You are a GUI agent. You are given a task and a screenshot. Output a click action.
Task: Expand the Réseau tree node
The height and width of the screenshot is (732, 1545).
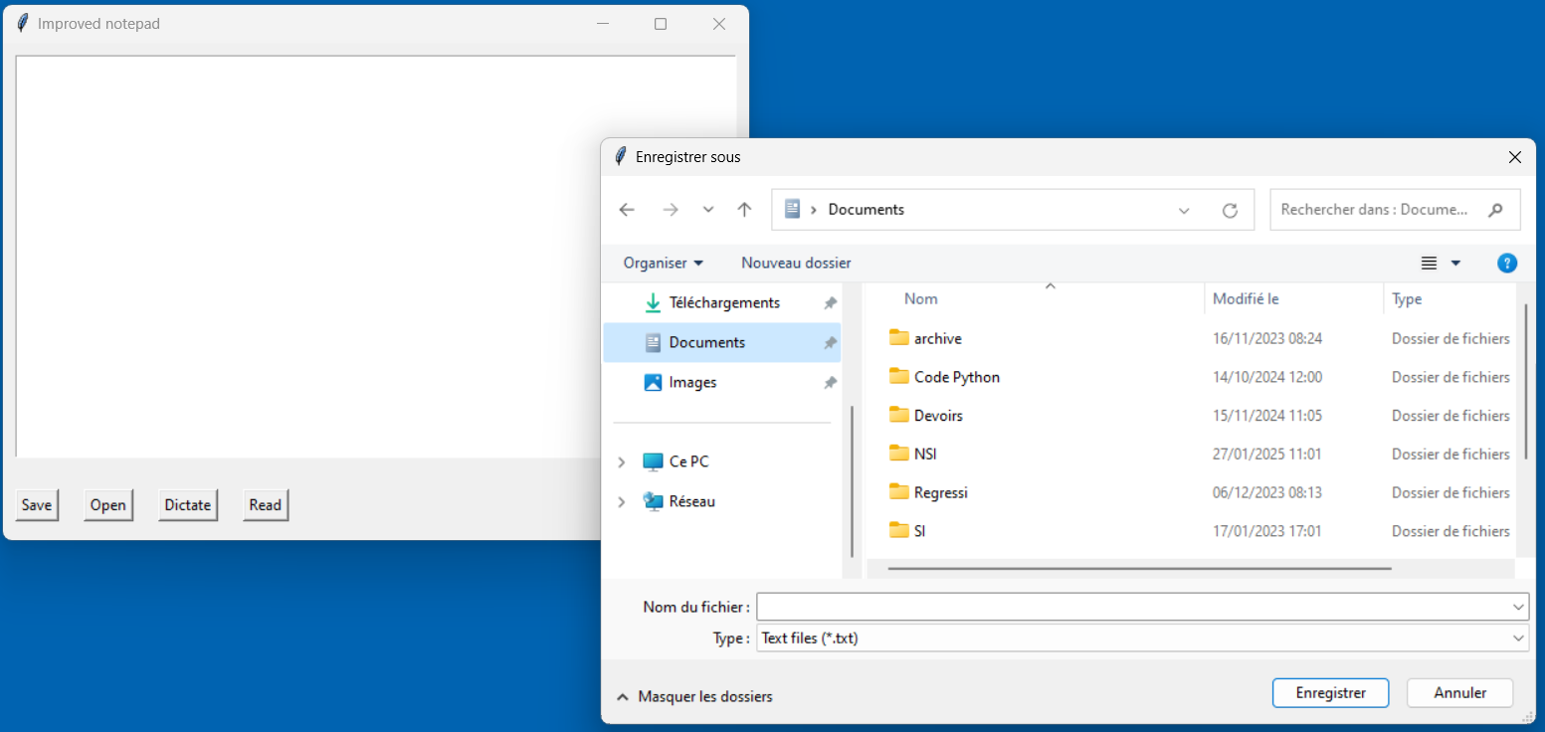(622, 502)
